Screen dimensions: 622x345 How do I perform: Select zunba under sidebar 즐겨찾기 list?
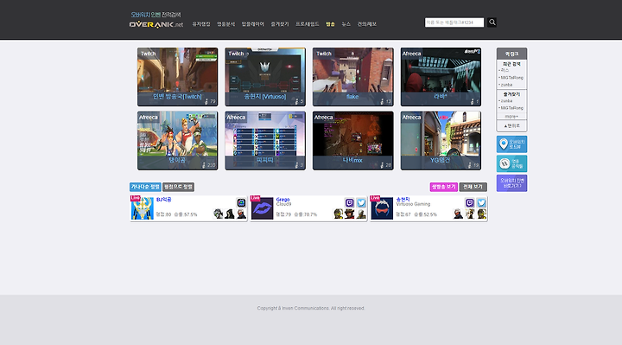coord(506,101)
